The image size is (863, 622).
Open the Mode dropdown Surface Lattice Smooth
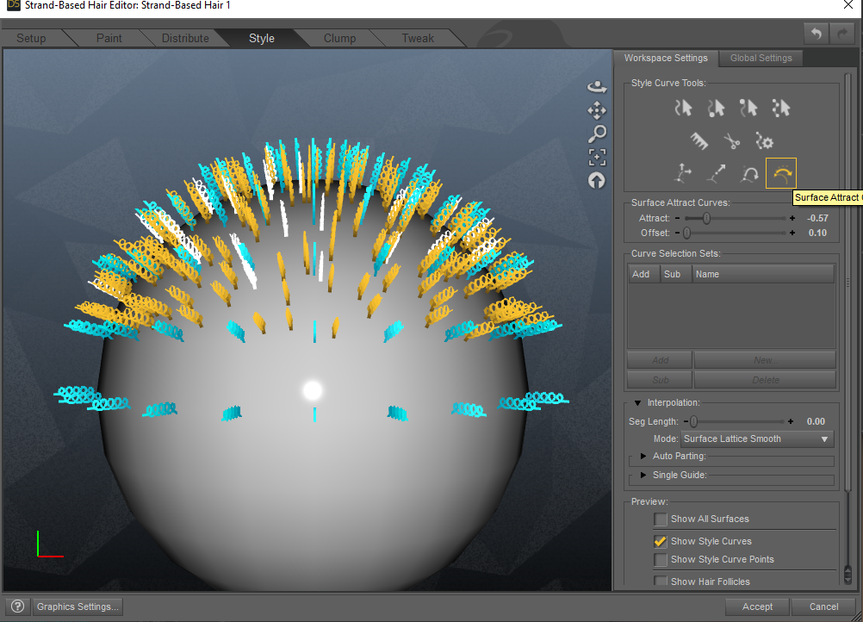[757, 439]
